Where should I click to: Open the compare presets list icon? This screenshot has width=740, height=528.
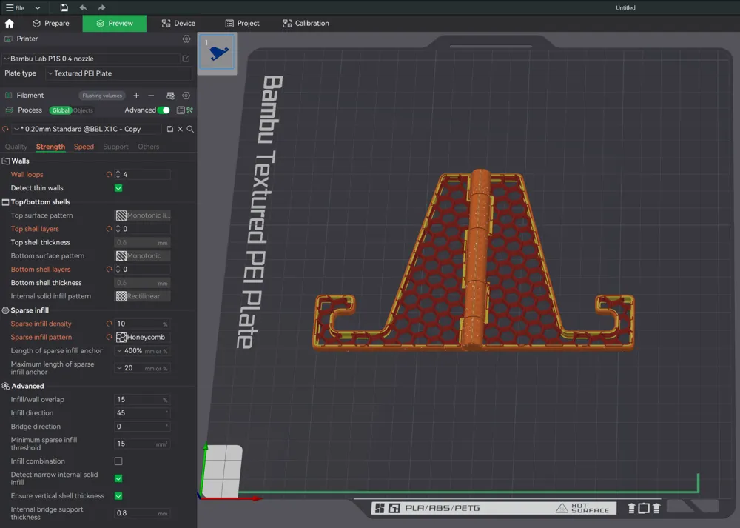(x=181, y=110)
